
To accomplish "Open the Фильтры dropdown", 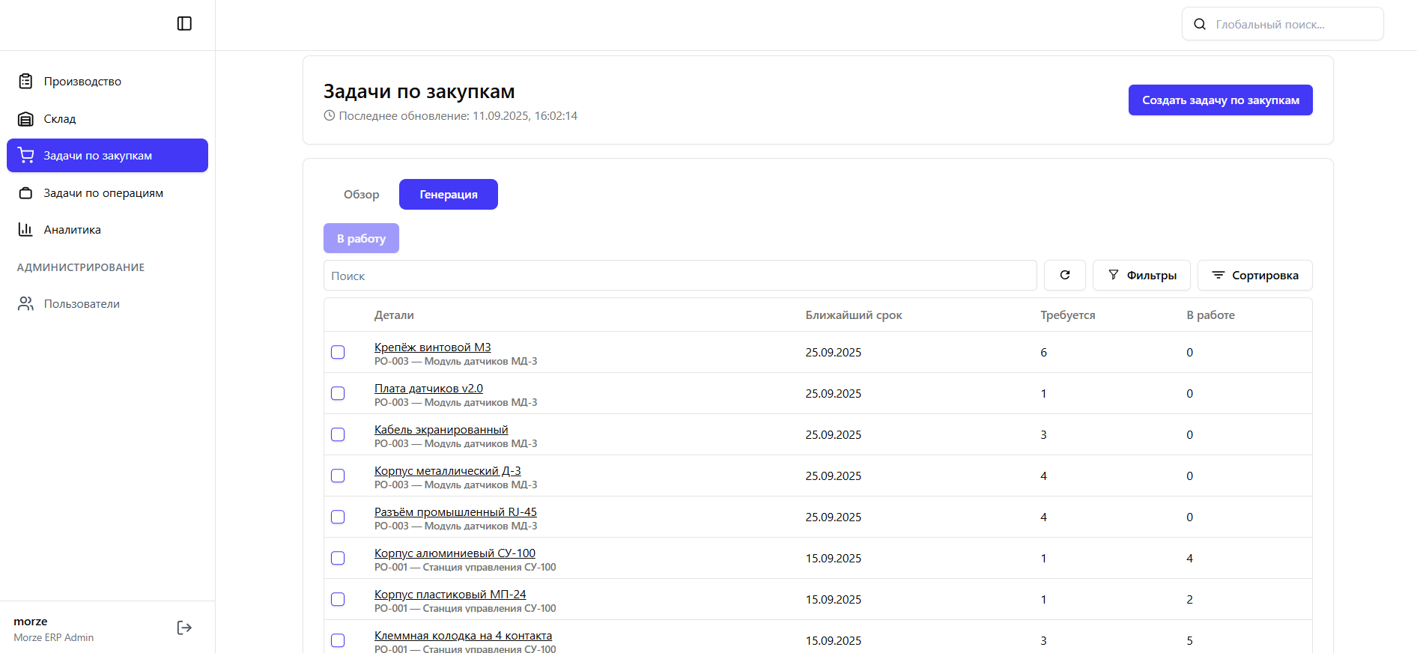I will pos(1141,276).
